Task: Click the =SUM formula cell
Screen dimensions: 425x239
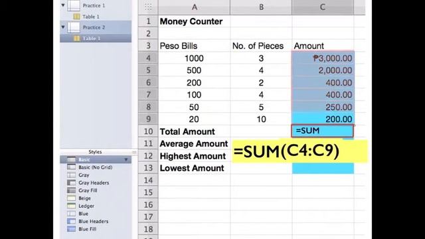Action: click(323, 131)
